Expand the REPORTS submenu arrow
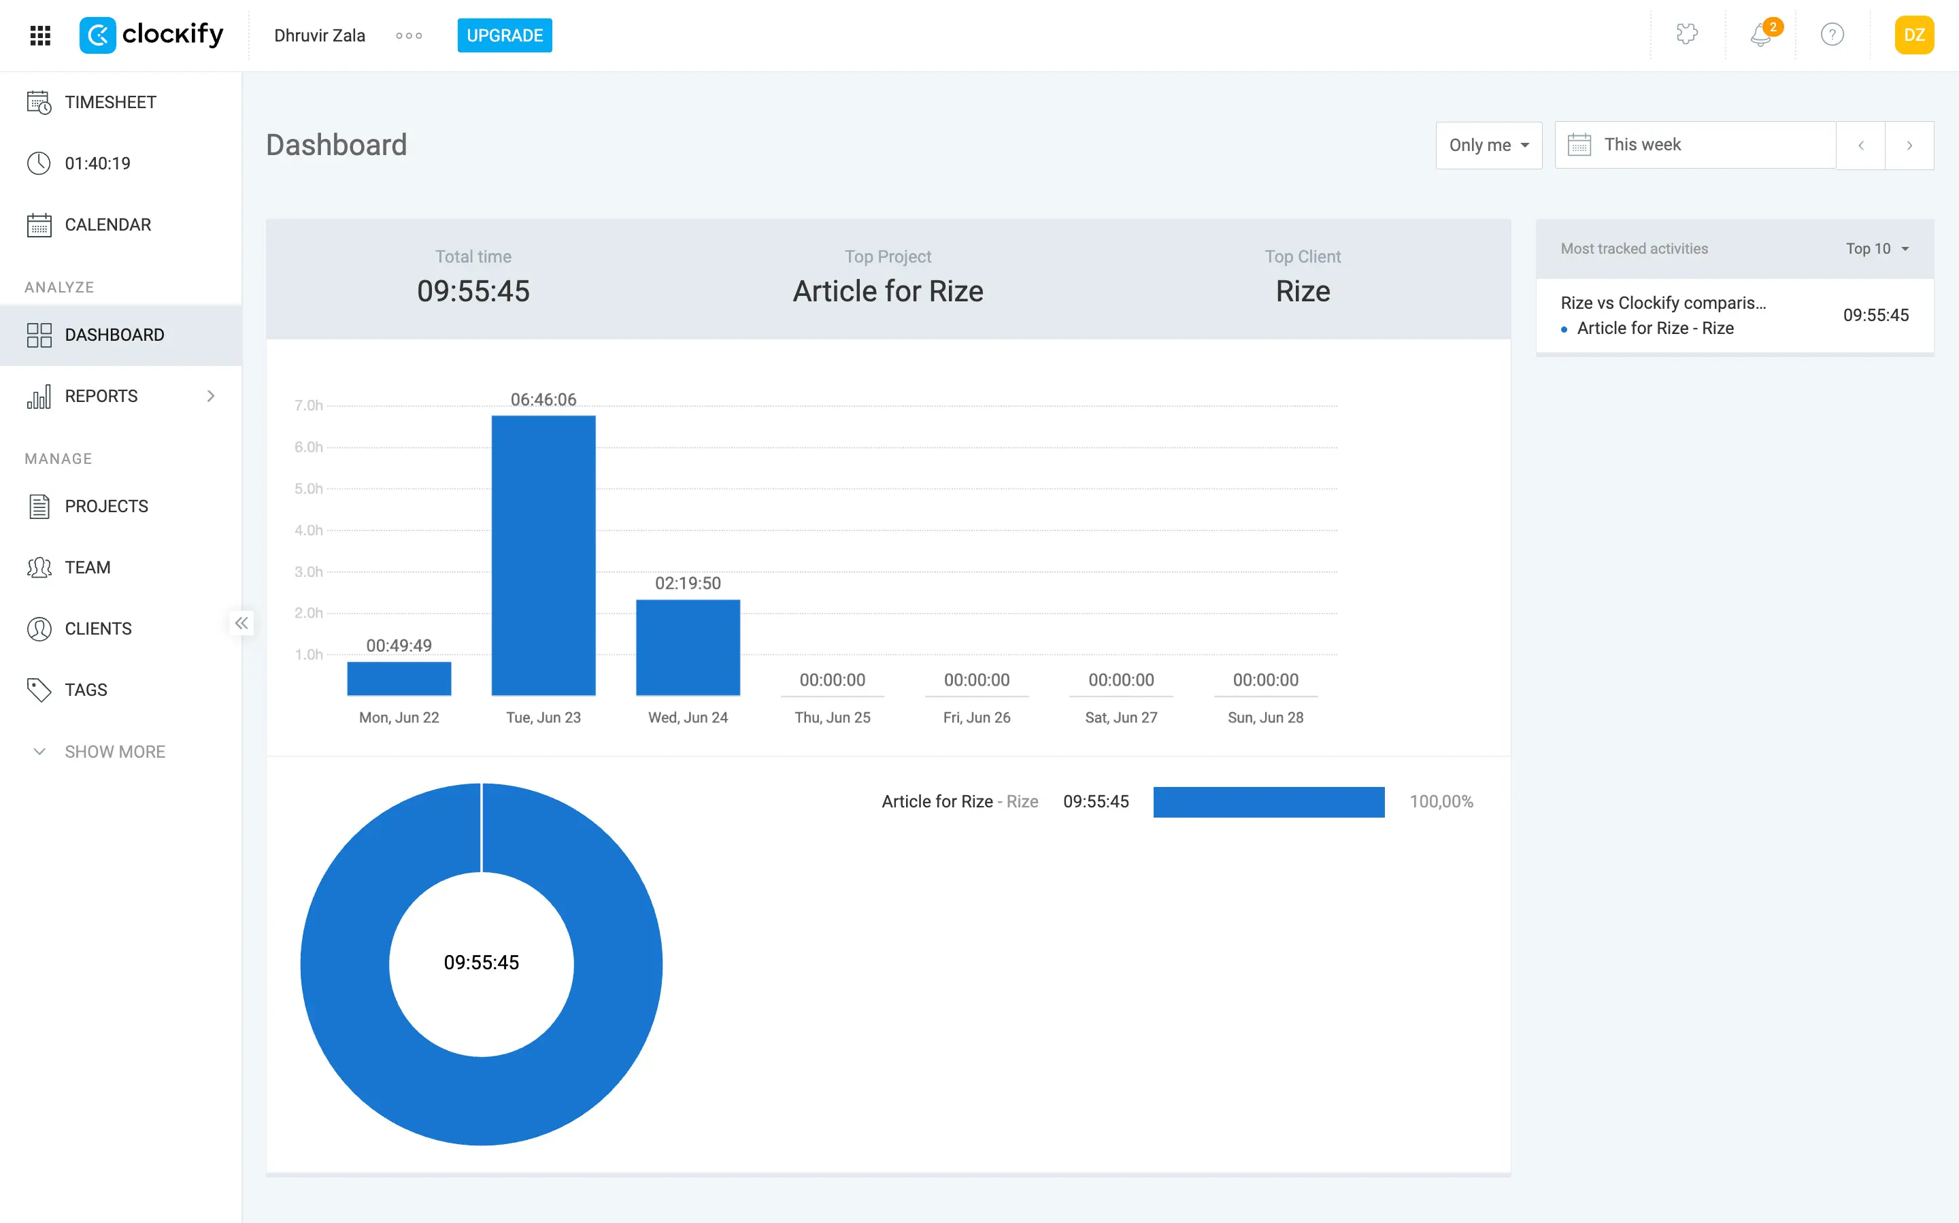This screenshot has height=1223, width=1959. click(211, 397)
